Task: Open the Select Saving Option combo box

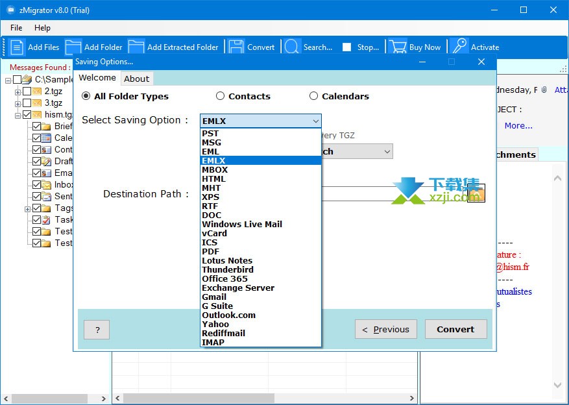Action: [261, 121]
